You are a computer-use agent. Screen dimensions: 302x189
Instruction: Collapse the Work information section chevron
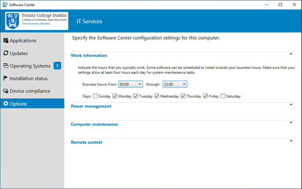(x=291, y=54)
